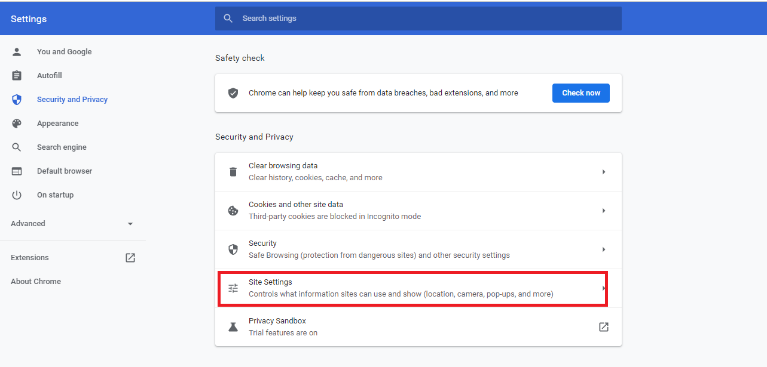Click 'Chrome can help keep you safe' message
The image size is (767, 367).
coord(383,93)
